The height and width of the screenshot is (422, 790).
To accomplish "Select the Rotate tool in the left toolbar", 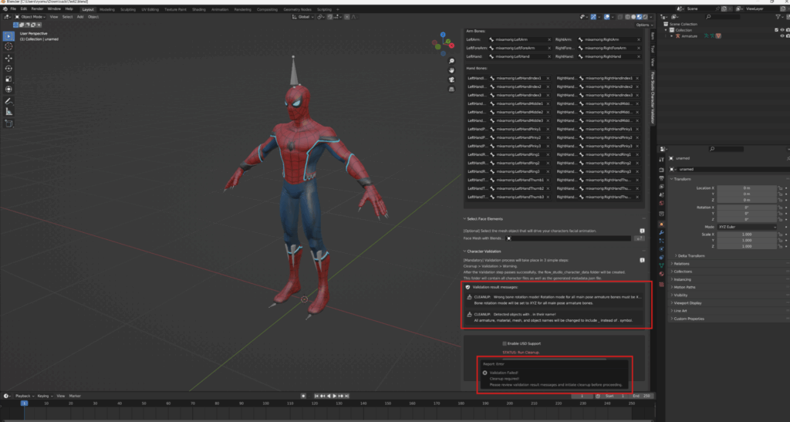I will (x=8, y=68).
